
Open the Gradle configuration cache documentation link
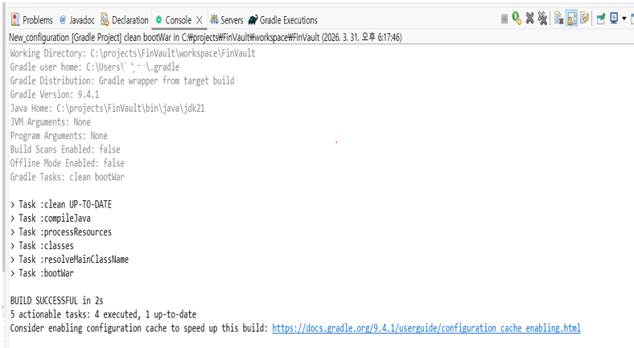click(426, 328)
